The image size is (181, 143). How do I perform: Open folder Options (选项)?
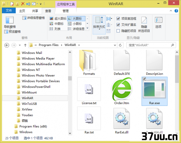tap(158, 23)
